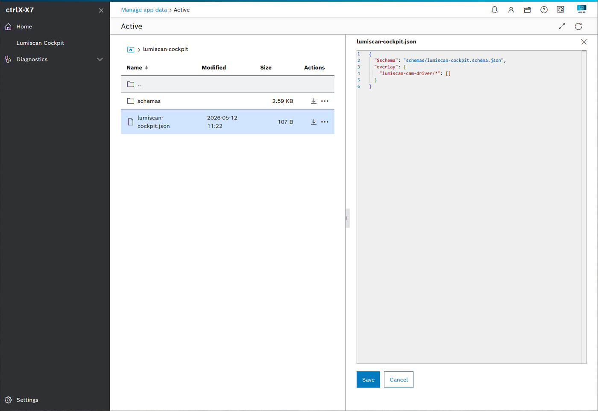Save the edited JSON file
This screenshot has height=411, width=598.
coord(368,379)
